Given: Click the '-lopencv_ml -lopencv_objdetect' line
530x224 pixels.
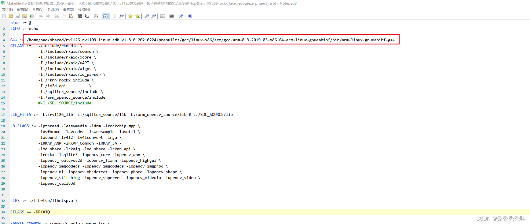Looking at the screenshot, I should pyautogui.click(x=110, y=172).
